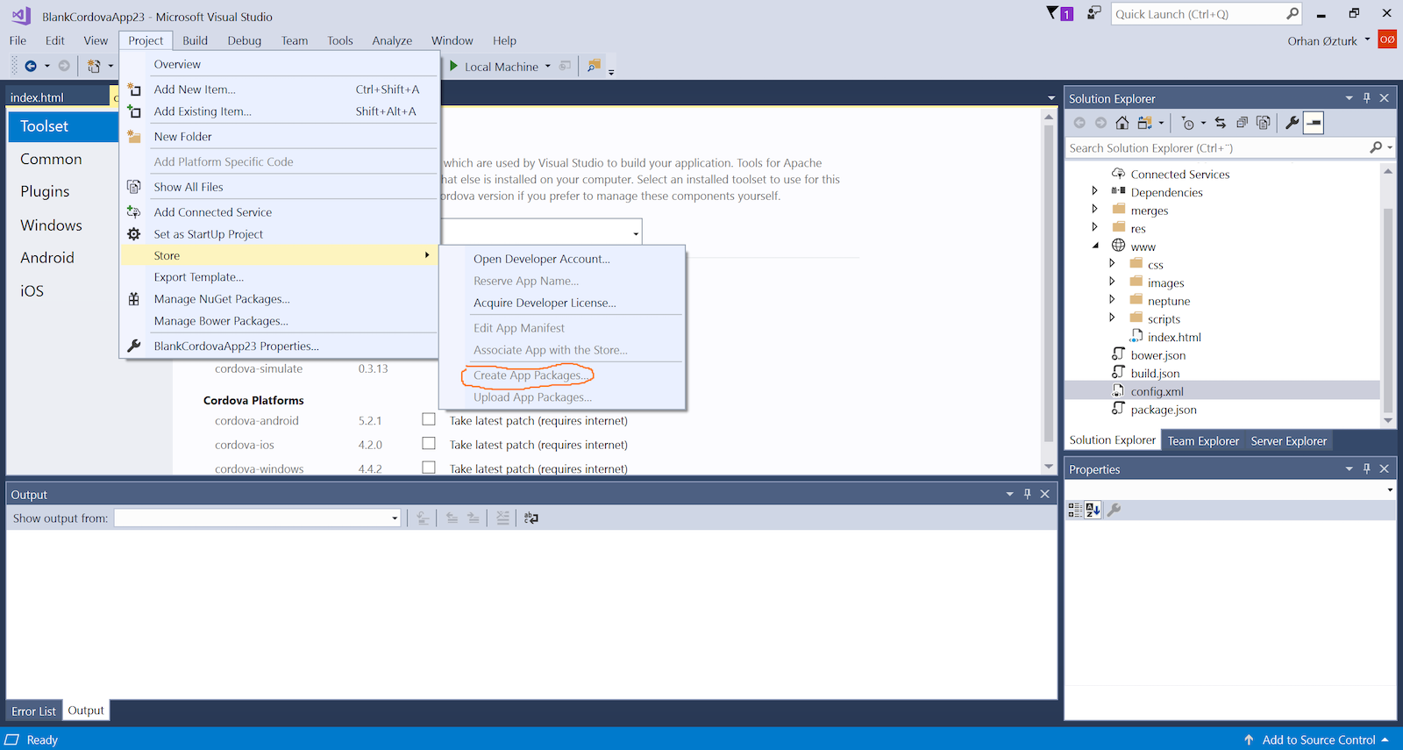Select package.json in Solution Explorer
Viewport: 1403px width, 750px height.
pyautogui.click(x=1163, y=410)
